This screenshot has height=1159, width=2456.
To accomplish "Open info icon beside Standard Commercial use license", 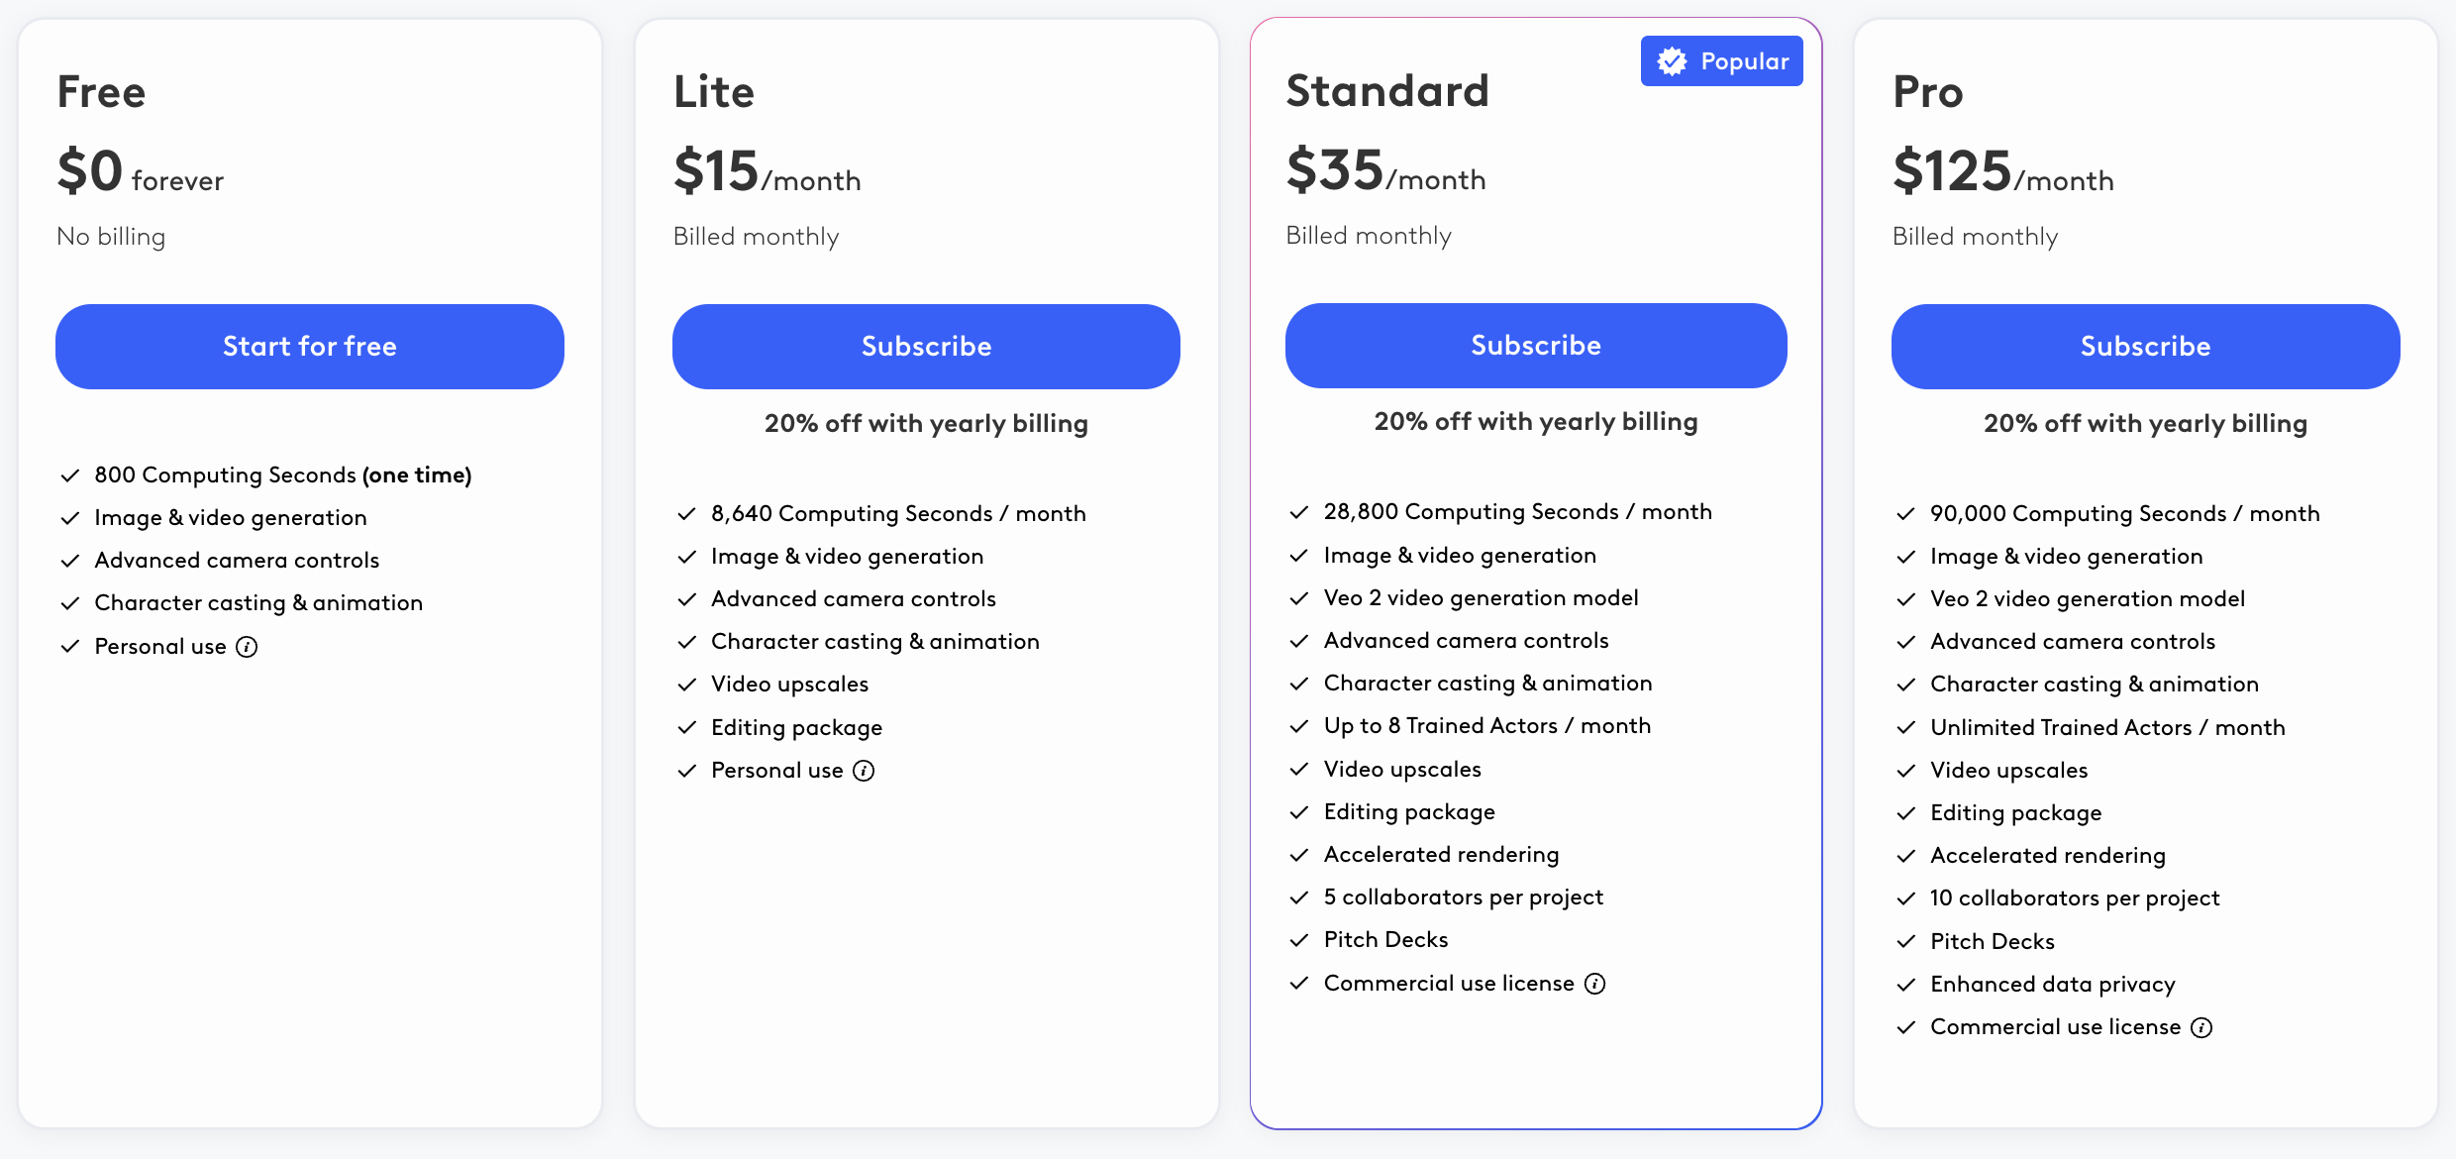I will 1594,984.
